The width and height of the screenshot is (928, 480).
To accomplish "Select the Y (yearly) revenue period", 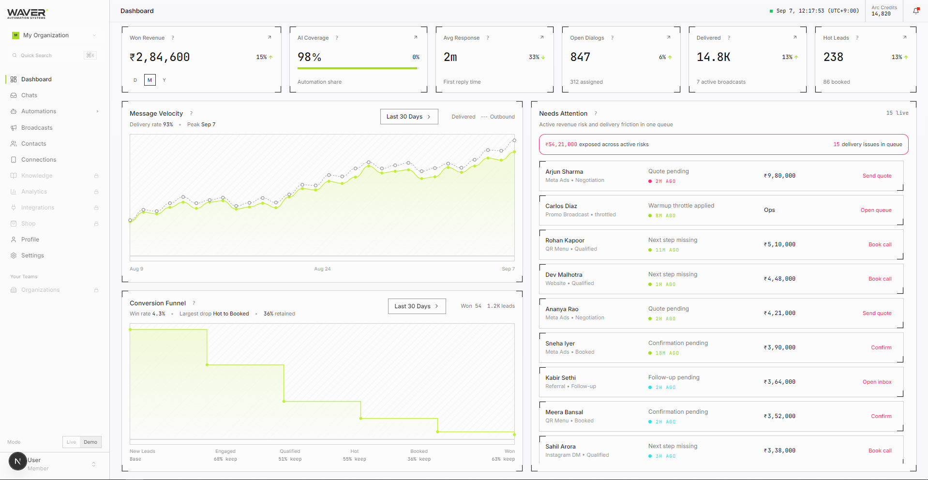I will pyautogui.click(x=165, y=80).
